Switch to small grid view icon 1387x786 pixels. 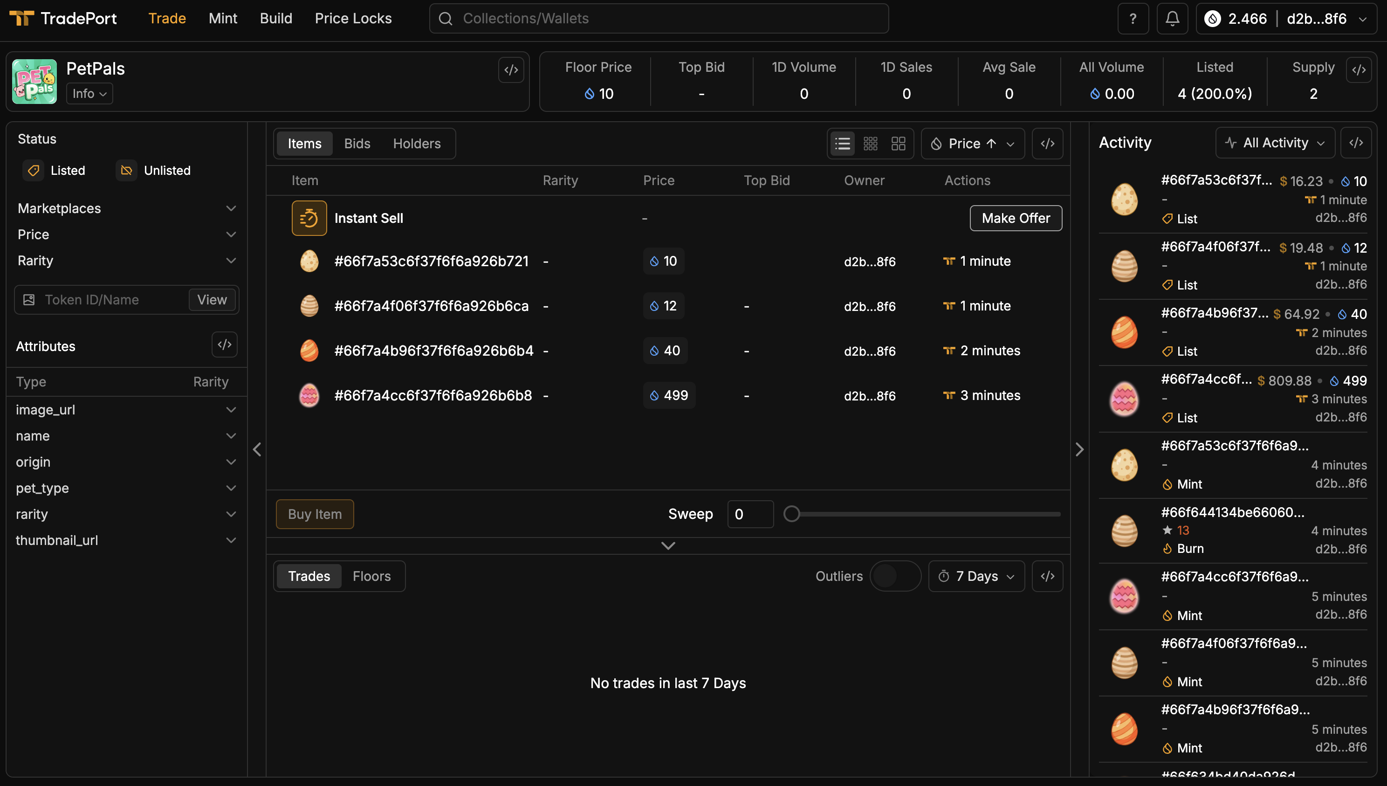870,144
